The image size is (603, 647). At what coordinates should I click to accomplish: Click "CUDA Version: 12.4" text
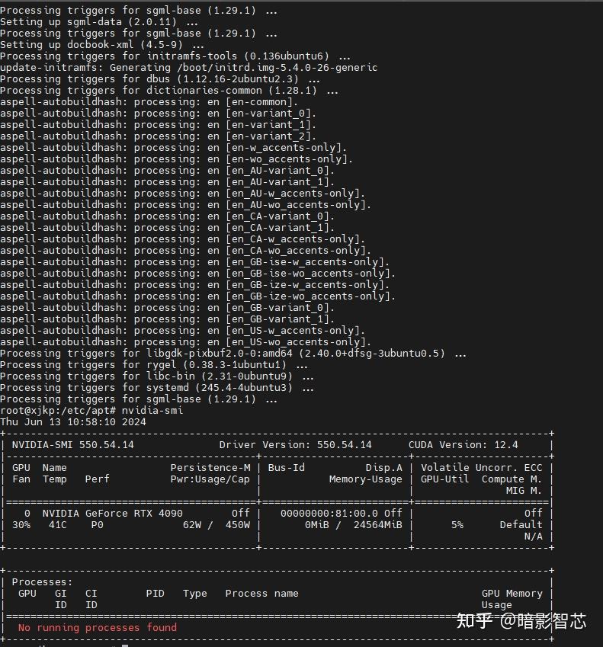[x=463, y=445]
